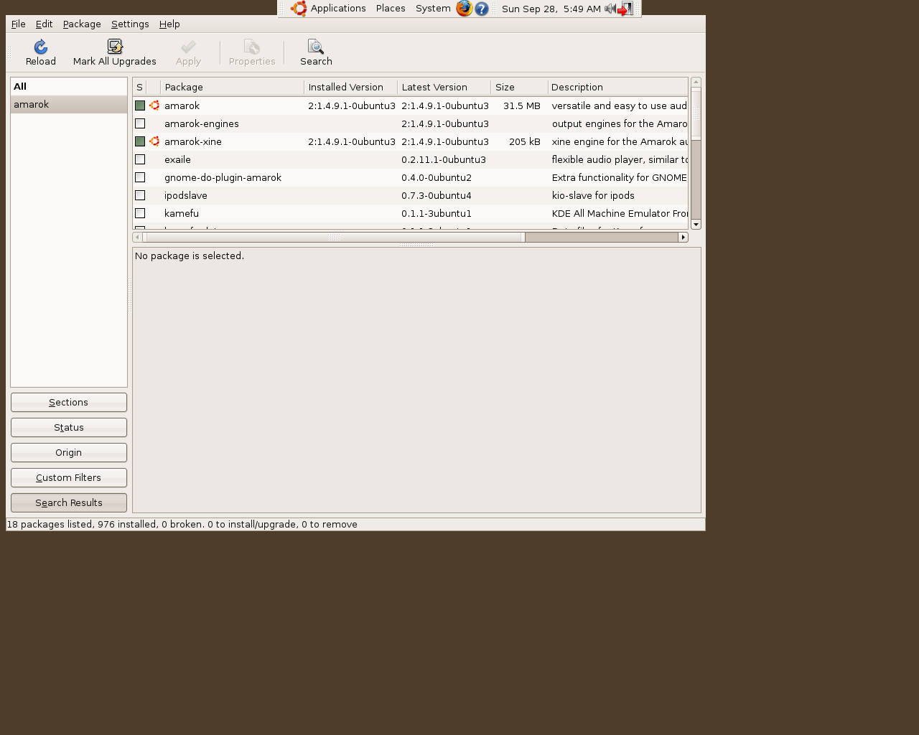Sort by Description column header
919x735 pixels.
tap(617, 87)
